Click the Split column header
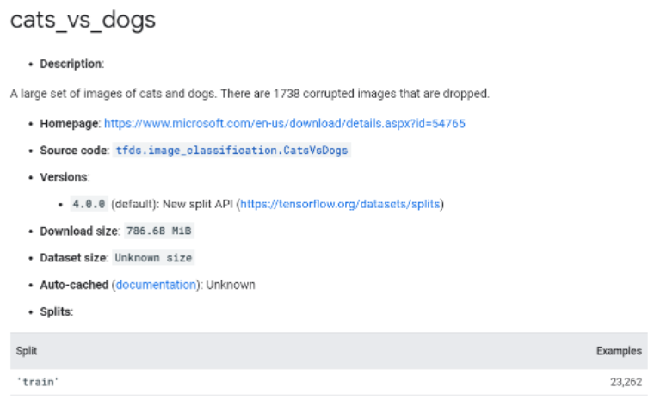This screenshot has height=406, width=654. [x=27, y=351]
